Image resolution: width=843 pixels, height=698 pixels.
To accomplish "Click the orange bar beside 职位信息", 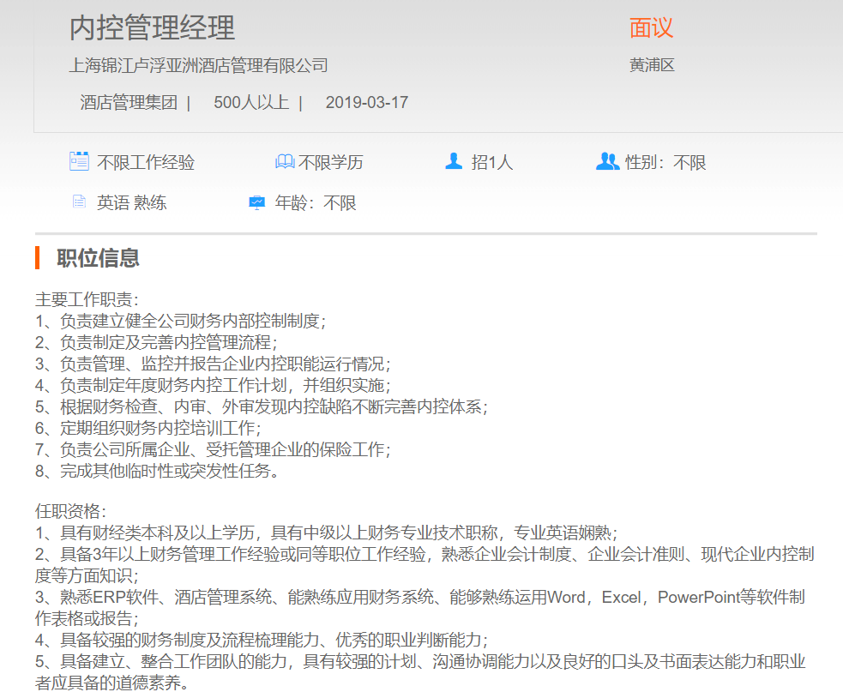I will tap(38, 257).
